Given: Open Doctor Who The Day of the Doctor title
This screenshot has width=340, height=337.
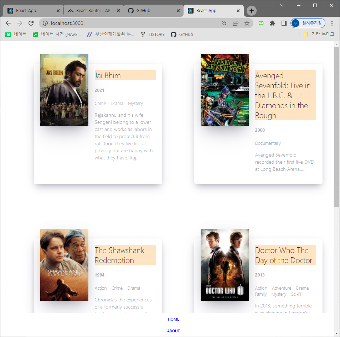Looking at the screenshot, I should 285,255.
